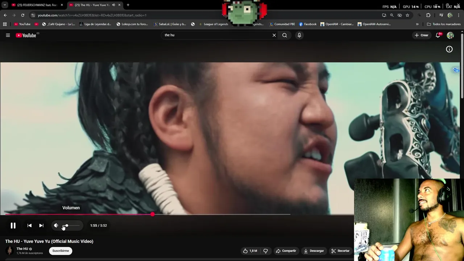The height and width of the screenshot is (261, 464).
Task: Open the Todos los marcadores folder
Action: (444, 24)
